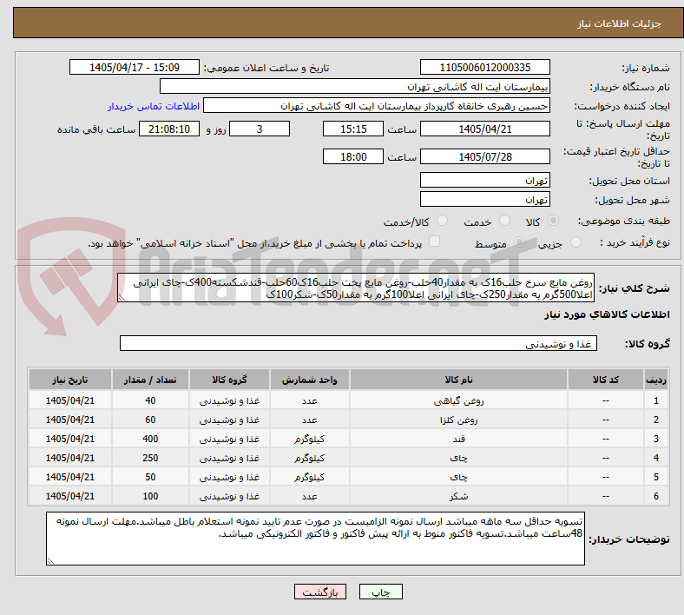This screenshot has height=615, width=684.
Task: Click item name روغن کلزا
Action: (458, 420)
